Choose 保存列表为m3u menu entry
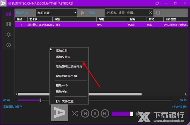This screenshot has width=190, height=125. coord(66,76)
